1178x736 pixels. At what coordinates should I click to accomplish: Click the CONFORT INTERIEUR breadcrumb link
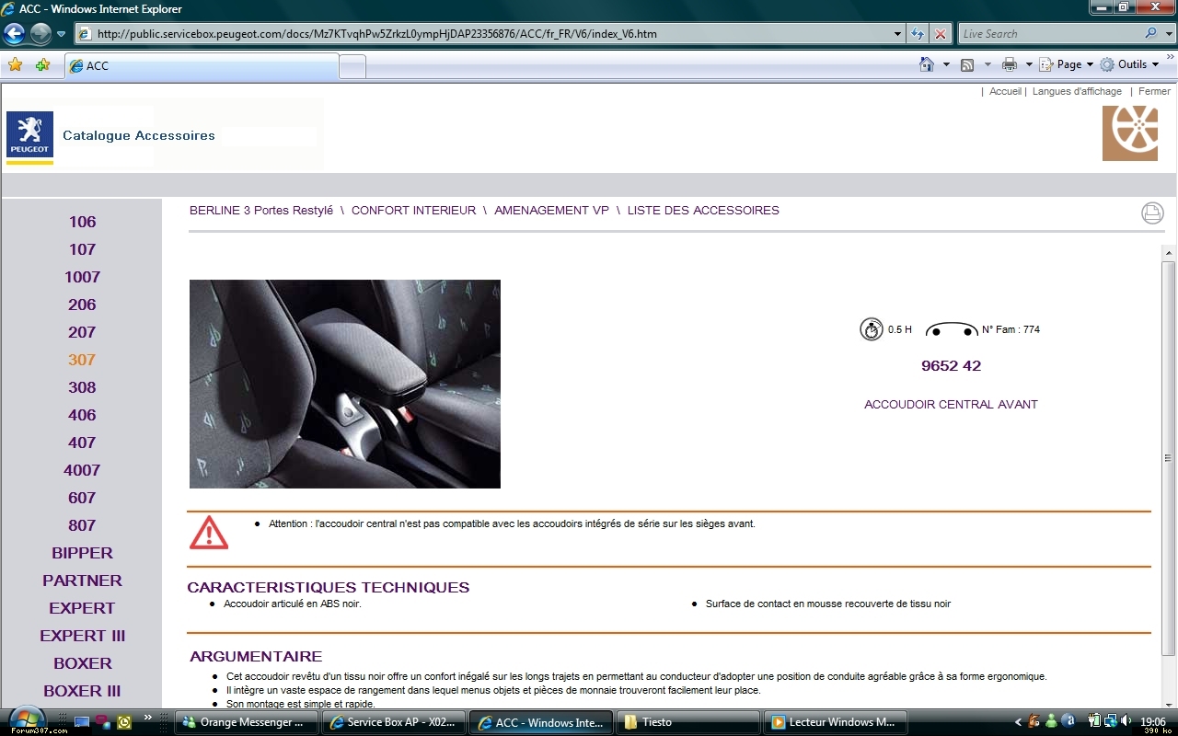click(413, 211)
